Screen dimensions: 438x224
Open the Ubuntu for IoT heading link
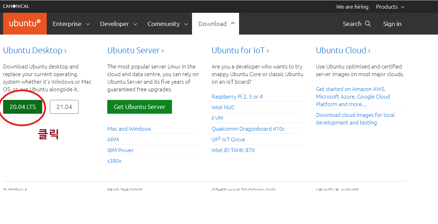(240, 50)
